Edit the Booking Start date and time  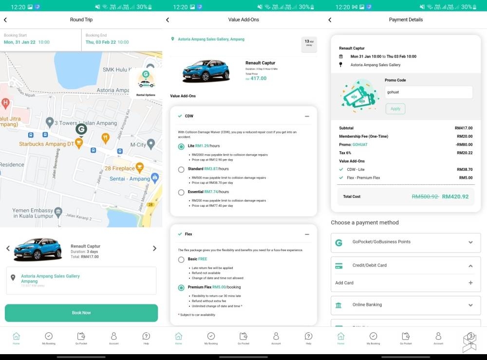[40, 39]
